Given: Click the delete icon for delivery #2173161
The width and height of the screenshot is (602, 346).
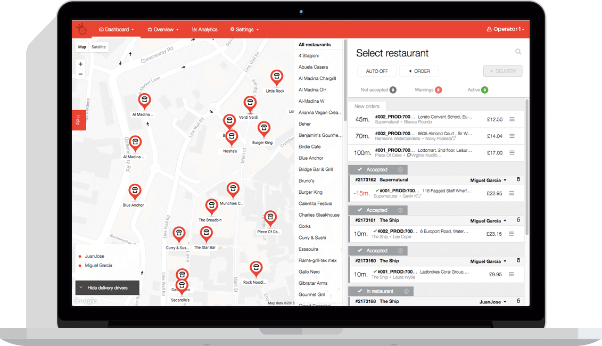Looking at the screenshot, I should tap(518, 220).
